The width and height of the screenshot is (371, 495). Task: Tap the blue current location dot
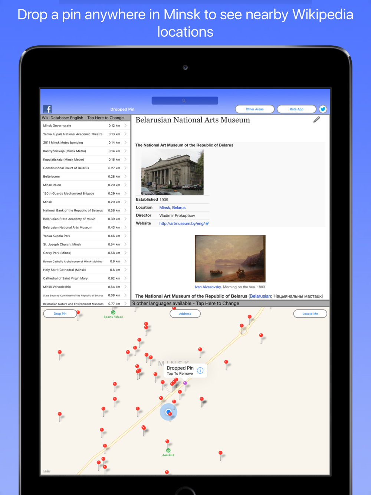point(168,412)
